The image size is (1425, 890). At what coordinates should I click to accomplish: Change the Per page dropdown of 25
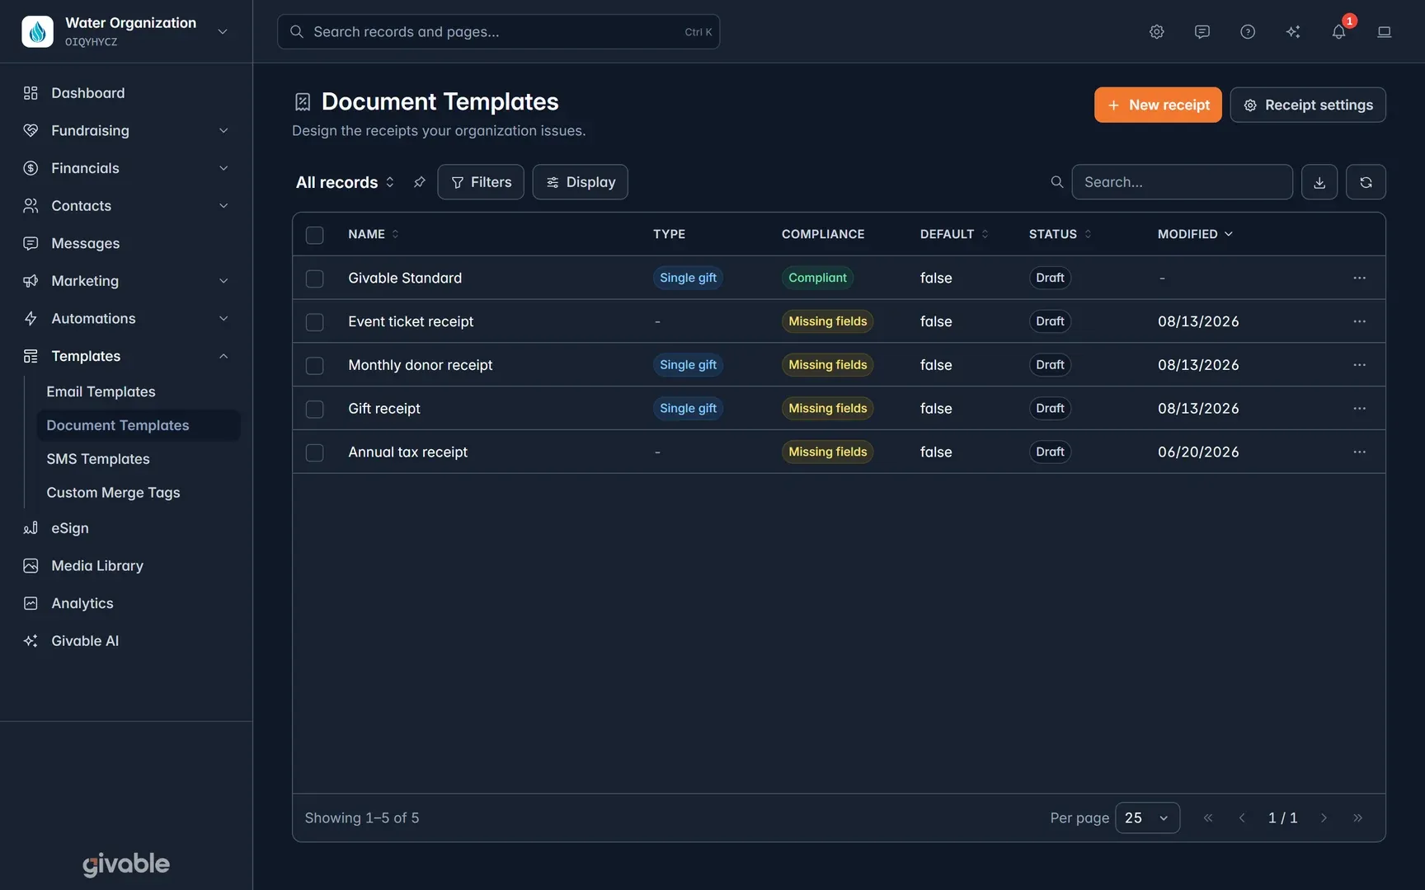pyautogui.click(x=1146, y=817)
